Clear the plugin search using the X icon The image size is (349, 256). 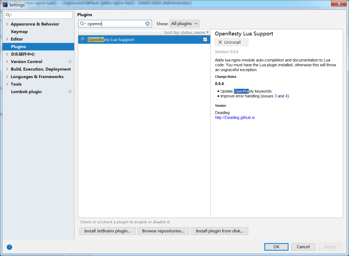pyautogui.click(x=148, y=23)
